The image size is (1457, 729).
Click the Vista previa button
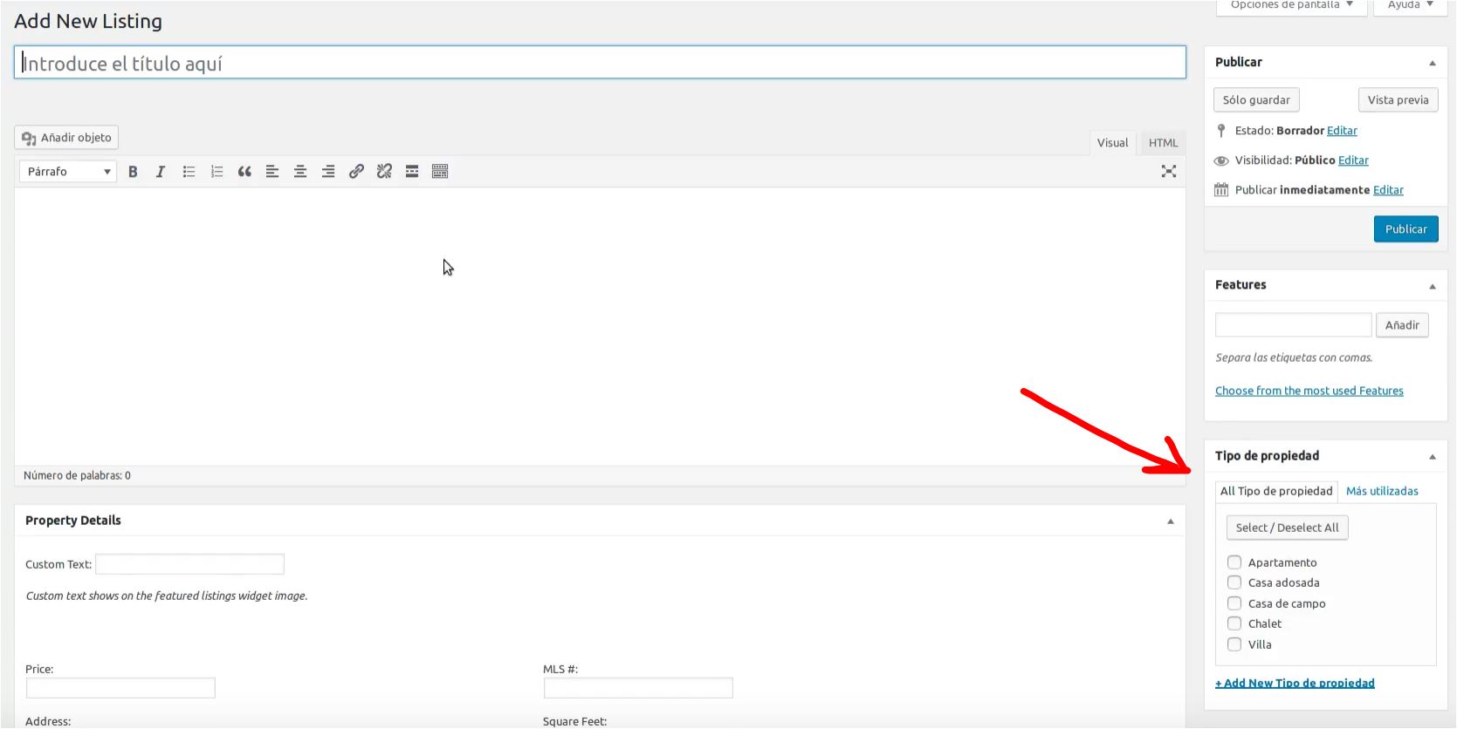(1398, 100)
